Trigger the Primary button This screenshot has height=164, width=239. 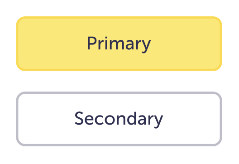click(119, 43)
